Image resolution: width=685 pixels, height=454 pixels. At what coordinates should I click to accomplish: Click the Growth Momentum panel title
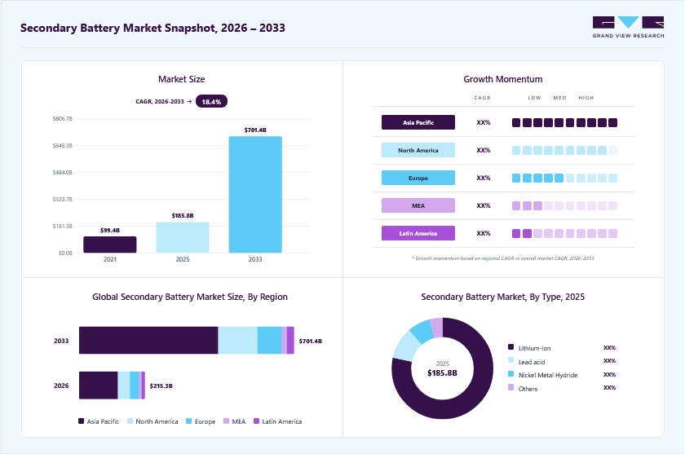[503, 79]
